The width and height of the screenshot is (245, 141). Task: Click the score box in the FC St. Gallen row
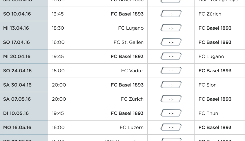pyautogui.click(x=171, y=42)
